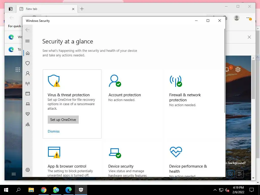The image size is (260, 195).
Task: Open Device security heading
Action: click(x=121, y=166)
